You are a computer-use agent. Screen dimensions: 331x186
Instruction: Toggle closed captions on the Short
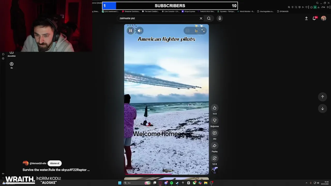click(187, 30)
